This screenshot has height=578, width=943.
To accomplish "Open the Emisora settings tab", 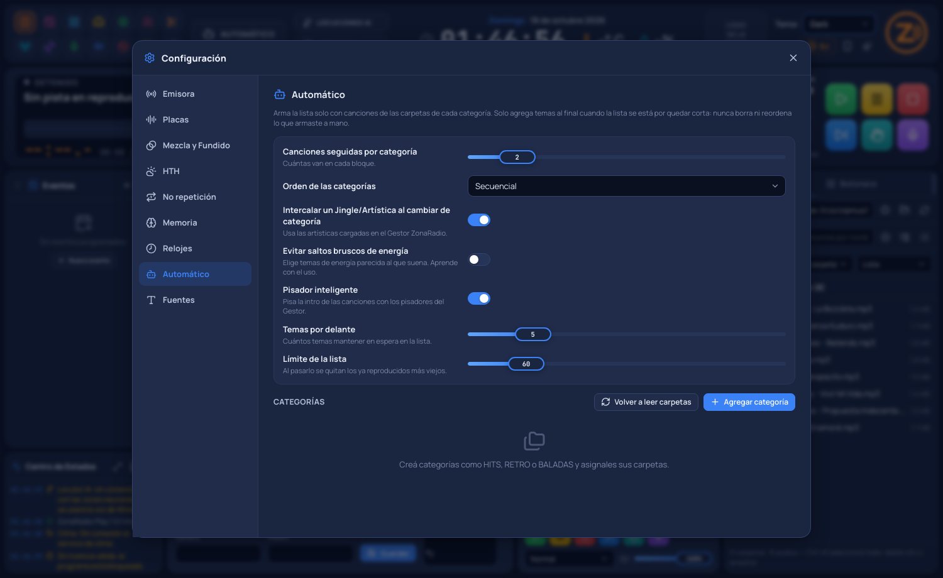I will [x=195, y=94].
